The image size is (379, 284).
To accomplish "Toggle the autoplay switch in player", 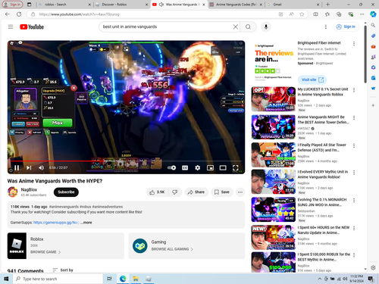I will pos(172,167).
